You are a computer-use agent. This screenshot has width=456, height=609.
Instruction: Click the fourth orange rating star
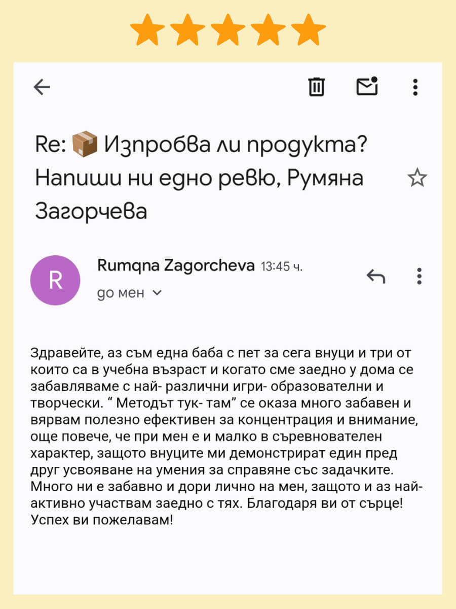point(268,29)
